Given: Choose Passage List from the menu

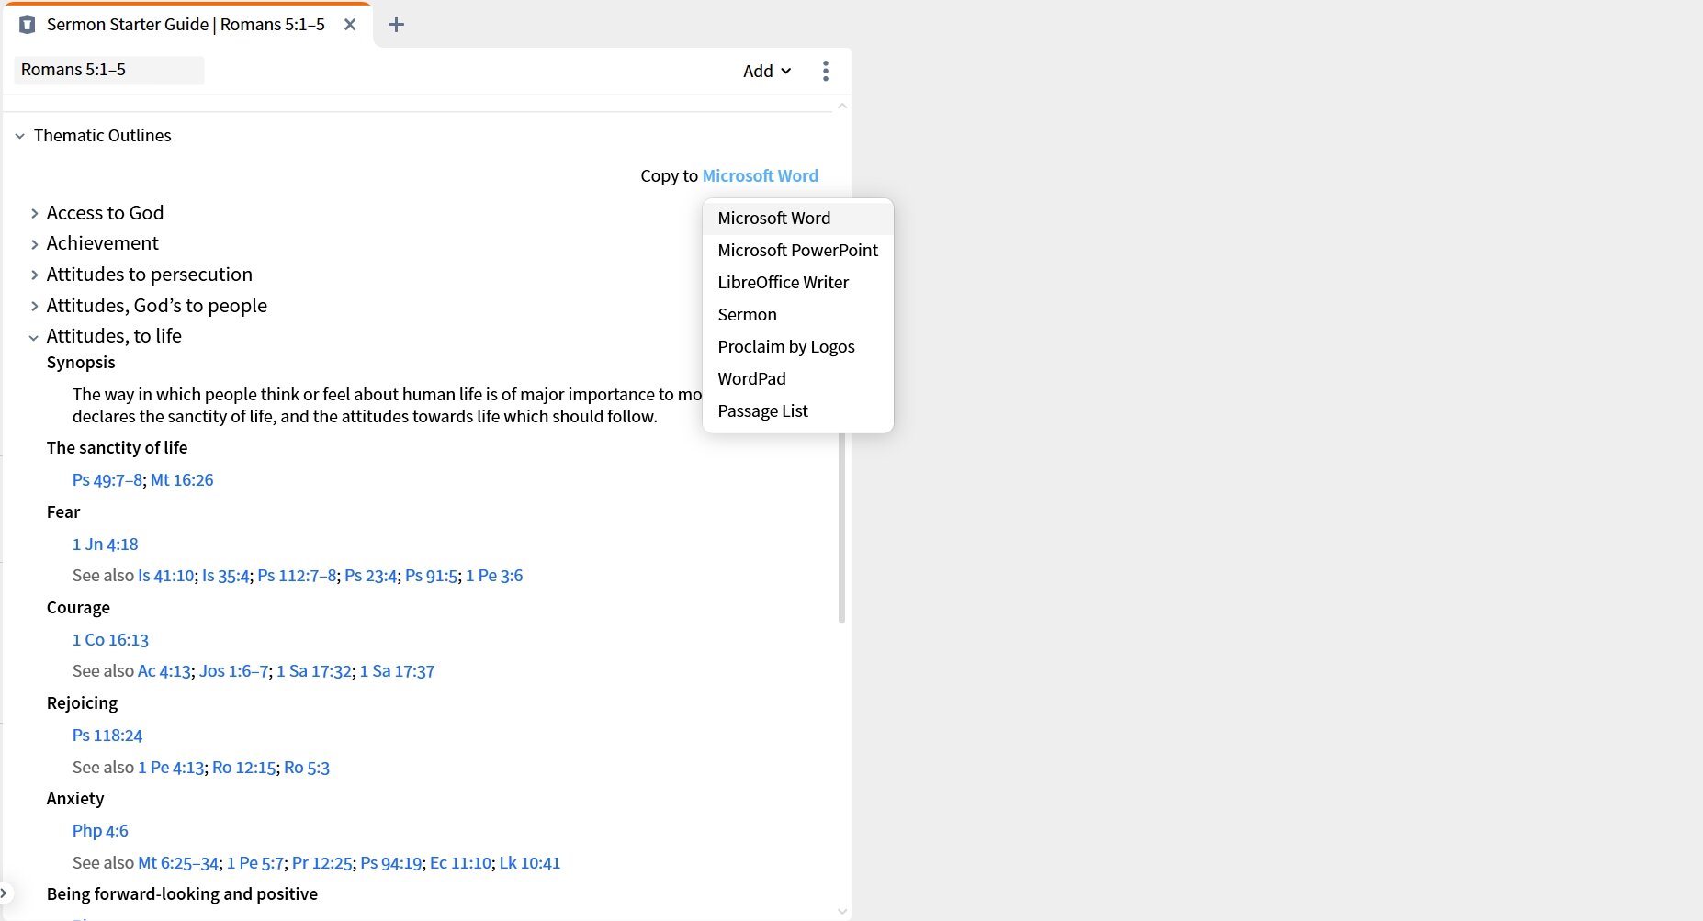Looking at the screenshot, I should (x=762, y=410).
